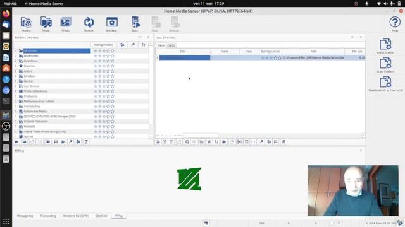This screenshot has height=227, width=405.
Task: Expand the Collections tree node
Action: (16, 61)
